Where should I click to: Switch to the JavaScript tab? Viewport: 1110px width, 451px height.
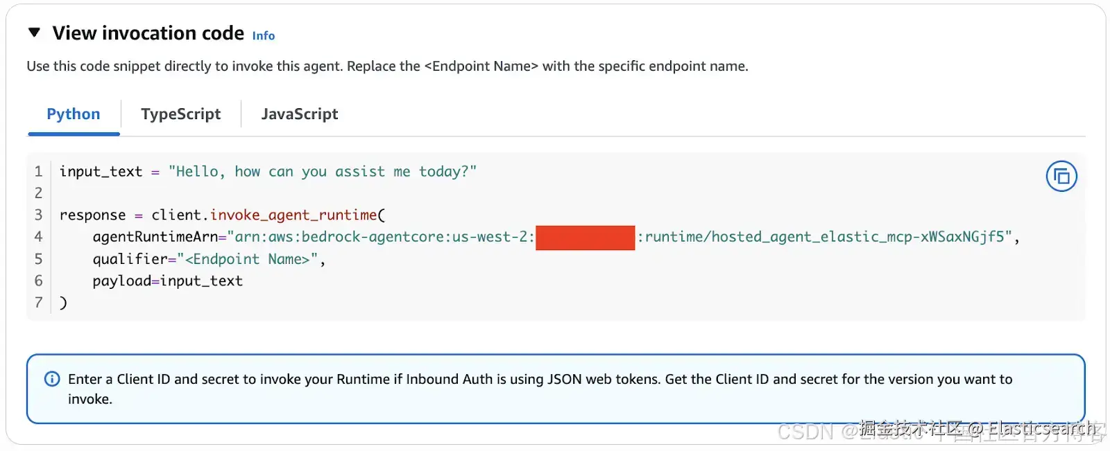[300, 114]
